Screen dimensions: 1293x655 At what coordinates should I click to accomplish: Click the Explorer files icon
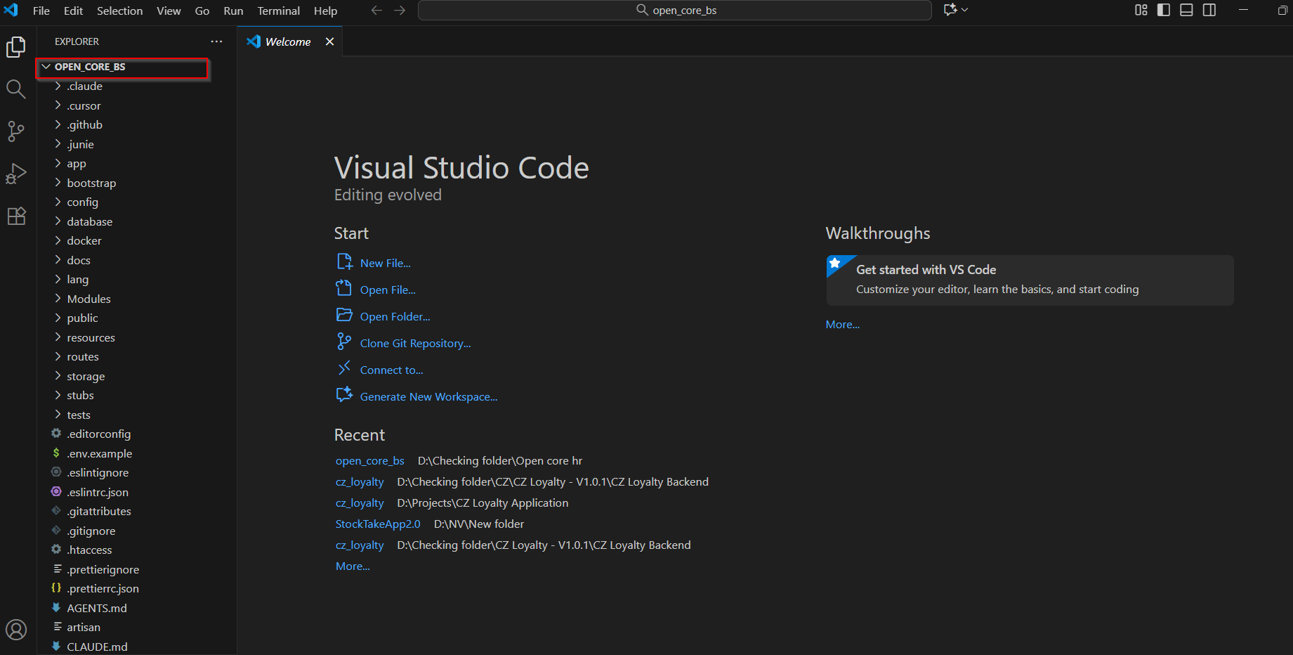point(15,47)
